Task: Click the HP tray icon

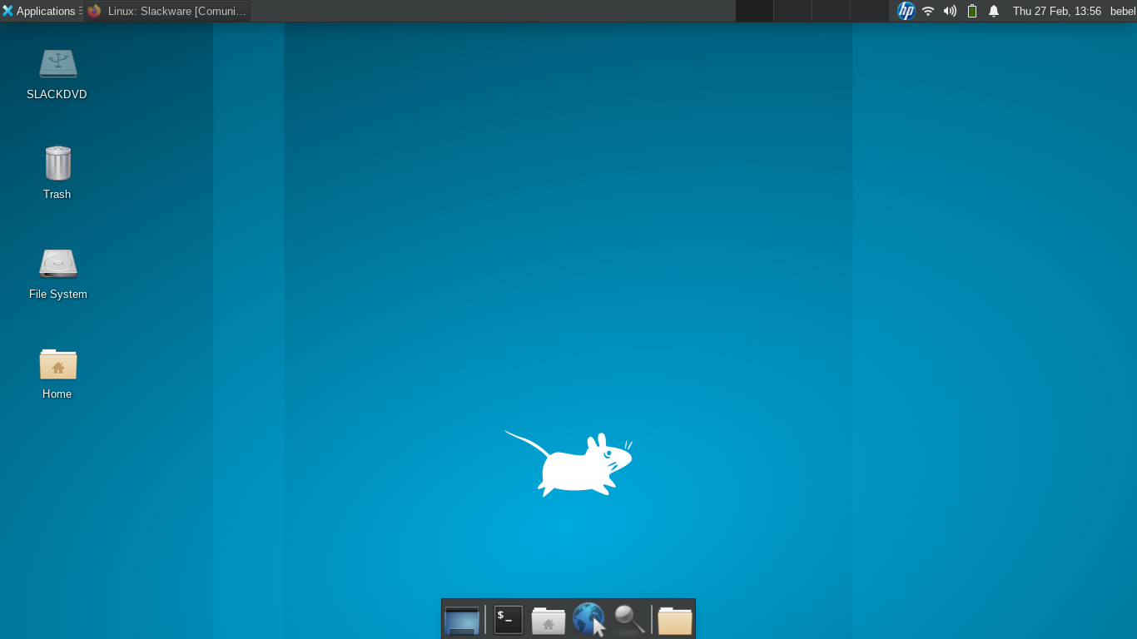Action: [906, 11]
